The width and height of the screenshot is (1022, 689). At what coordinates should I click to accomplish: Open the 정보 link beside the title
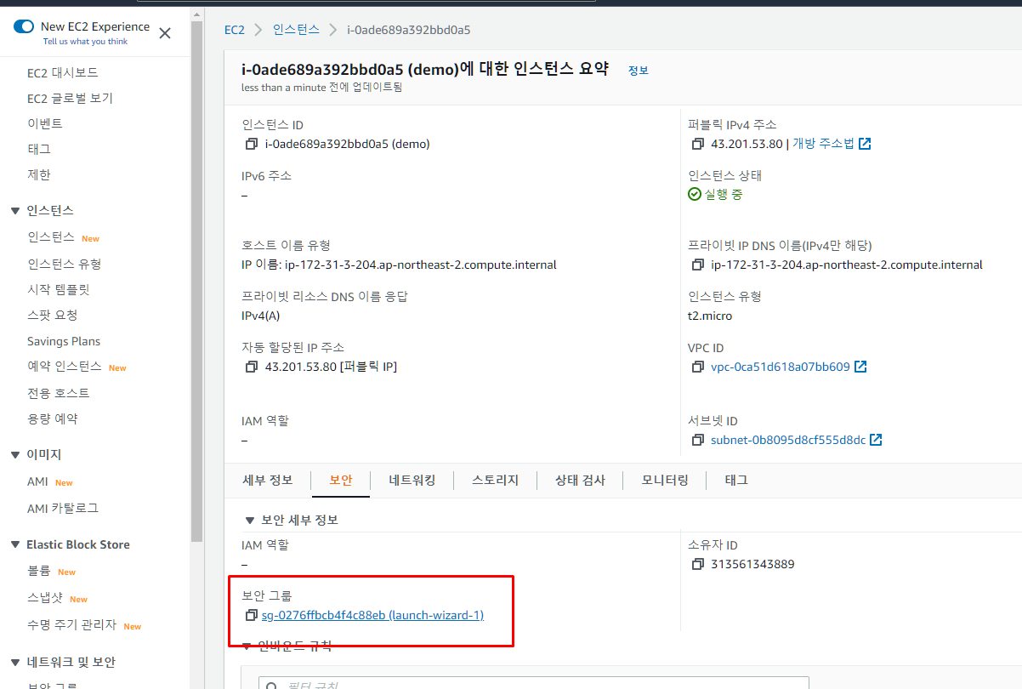[x=638, y=71]
